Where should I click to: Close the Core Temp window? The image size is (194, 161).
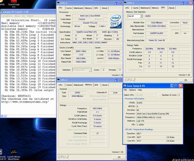click(x=181, y=86)
